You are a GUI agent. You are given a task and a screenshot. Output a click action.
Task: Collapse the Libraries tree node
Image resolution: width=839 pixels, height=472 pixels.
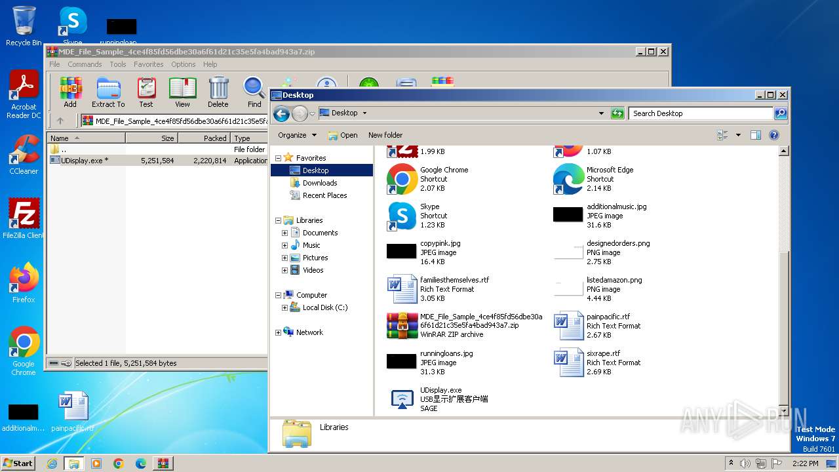[x=278, y=220]
